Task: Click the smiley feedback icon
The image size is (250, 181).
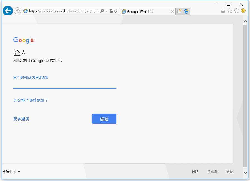Action: (x=243, y=11)
